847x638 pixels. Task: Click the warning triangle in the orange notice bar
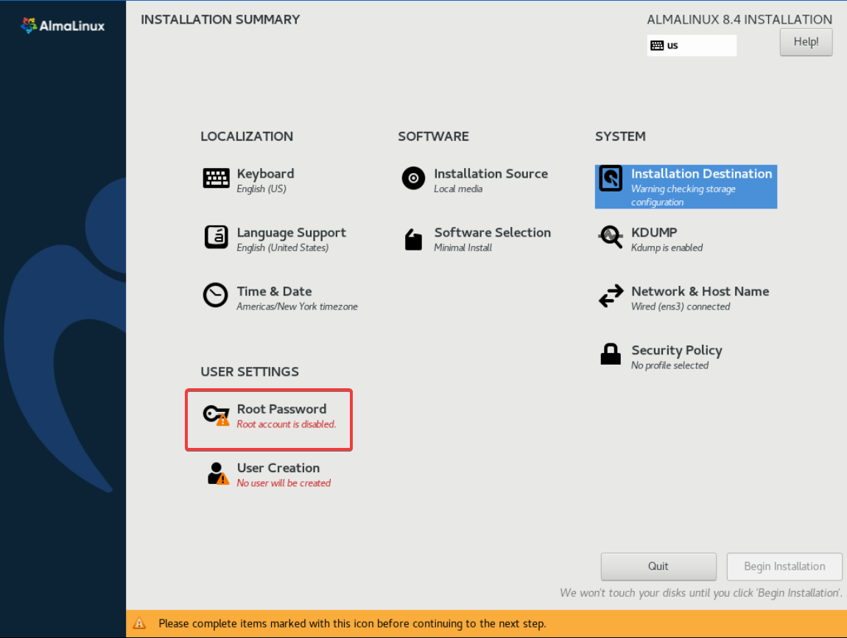coord(139,623)
